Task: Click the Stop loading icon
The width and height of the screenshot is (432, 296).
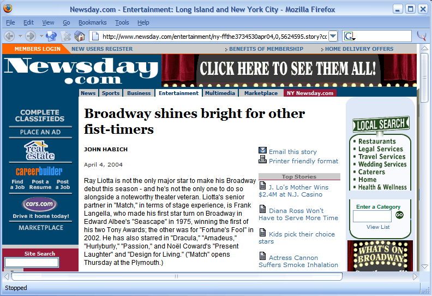Action: click(66, 36)
